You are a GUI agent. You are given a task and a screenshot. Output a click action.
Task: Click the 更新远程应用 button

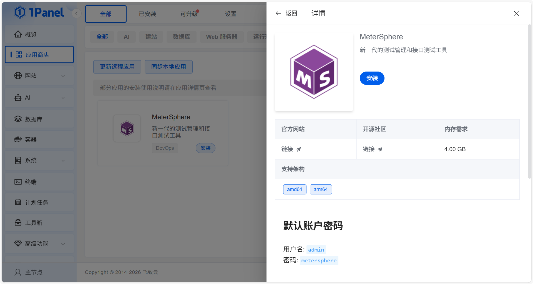[117, 67]
